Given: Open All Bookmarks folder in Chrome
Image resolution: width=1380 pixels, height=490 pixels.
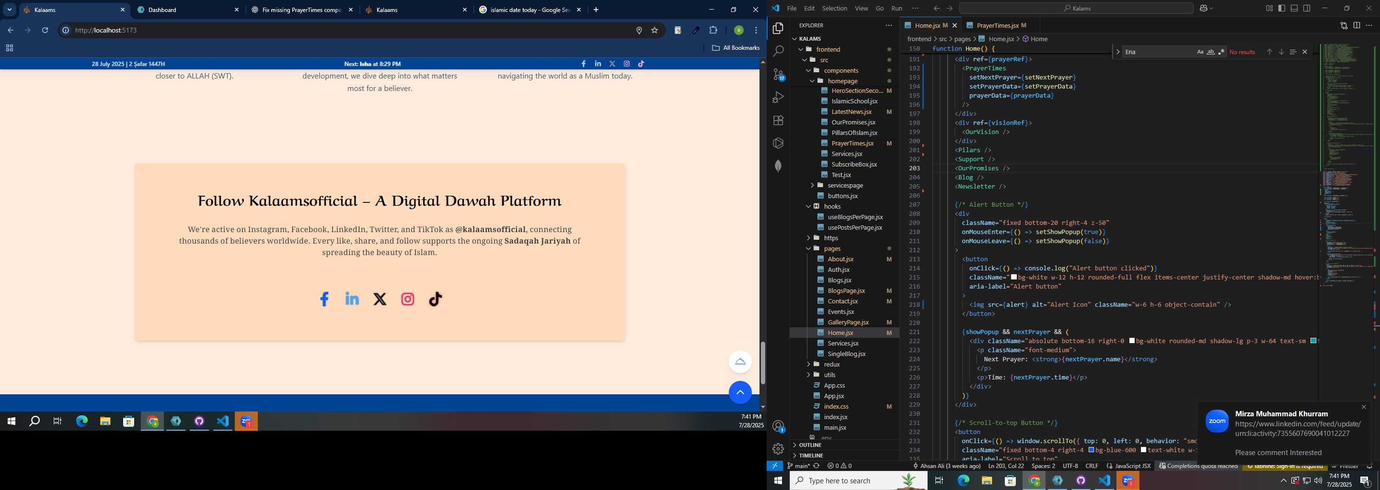Looking at the screenshot, I should [736, 48].
